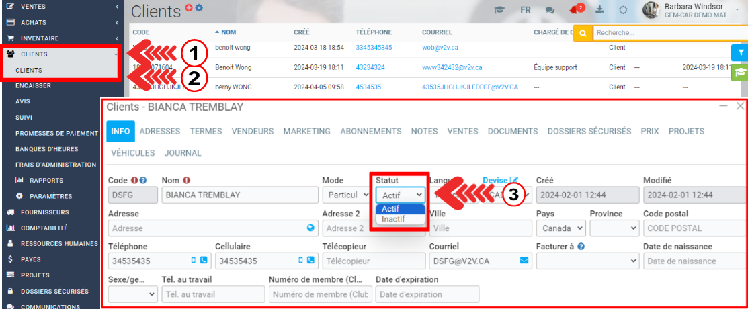
Task: Click the red add-client plus icon
Action: (x=189, y=7)
